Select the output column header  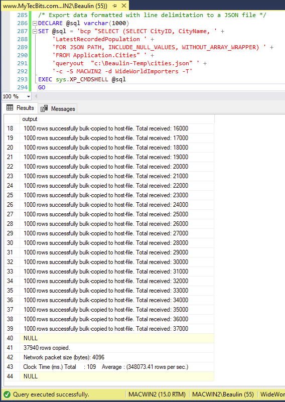[x=117, y=119]
